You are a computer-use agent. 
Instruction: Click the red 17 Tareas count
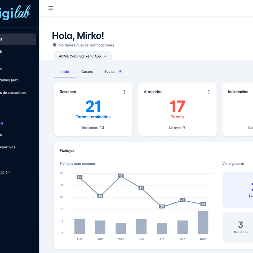coord(177,107)
